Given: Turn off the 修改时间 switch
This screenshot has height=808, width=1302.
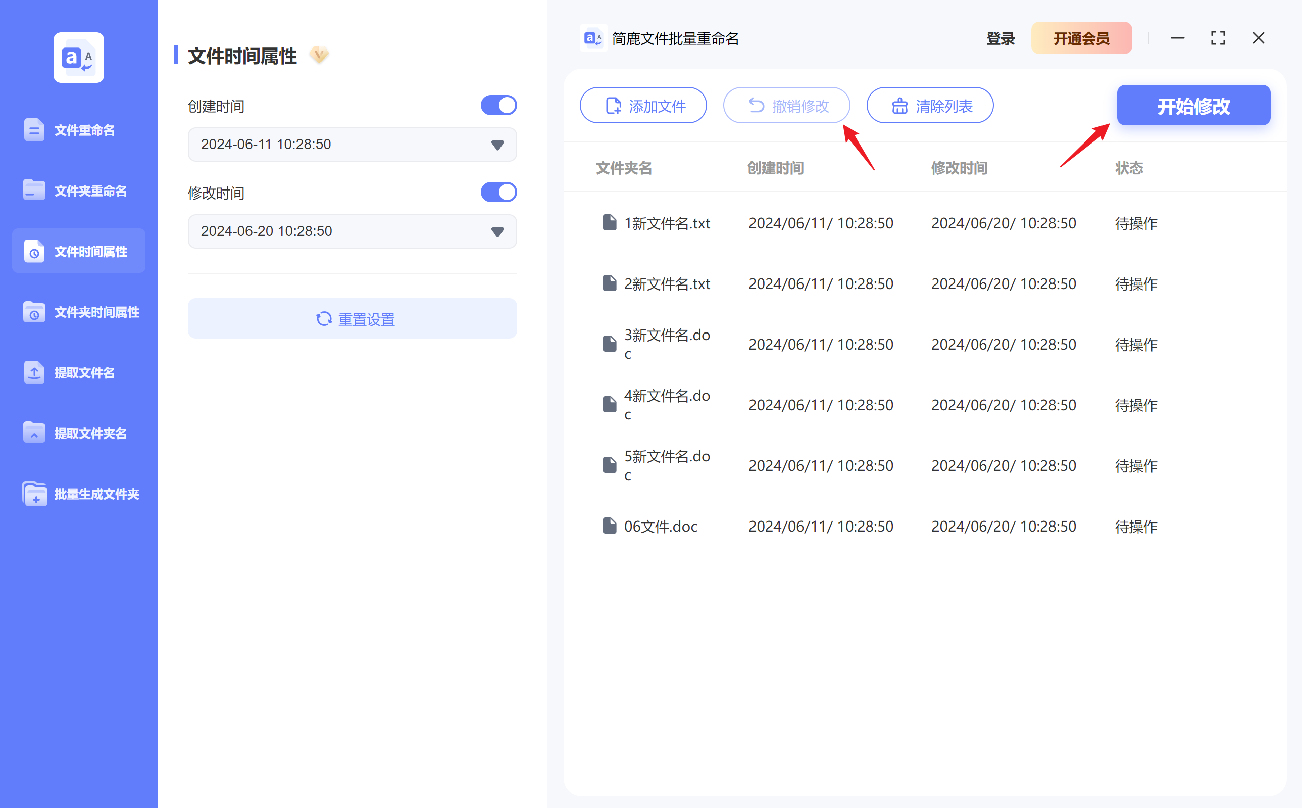Looking at the screenshot, I should (x=498, y=192).
